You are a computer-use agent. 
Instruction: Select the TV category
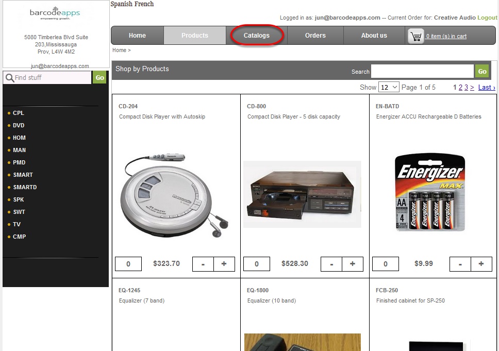(x=17, y=225)
